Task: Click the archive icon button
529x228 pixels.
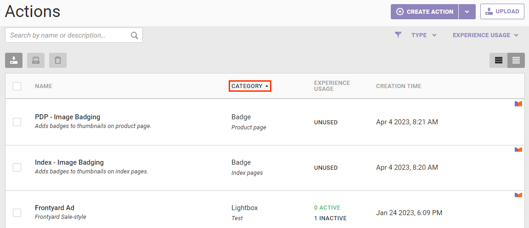Action: pyautogui.click(x=36, y=60)
